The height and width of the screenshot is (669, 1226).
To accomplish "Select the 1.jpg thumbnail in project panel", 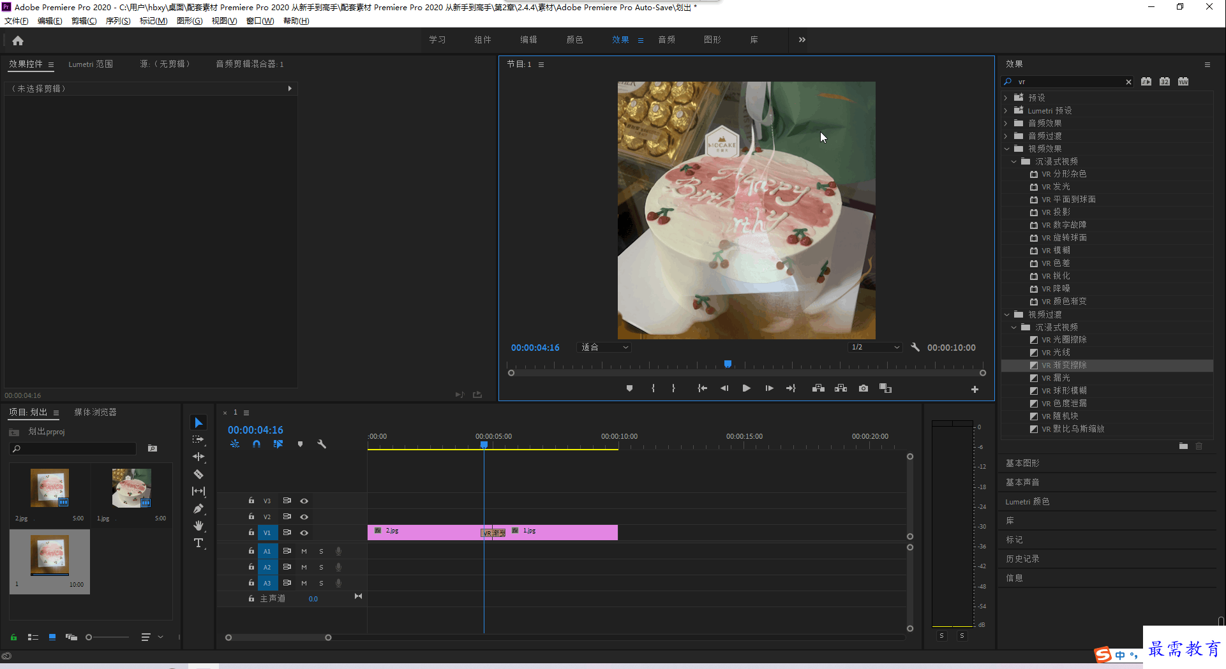I will pos(131,488).
